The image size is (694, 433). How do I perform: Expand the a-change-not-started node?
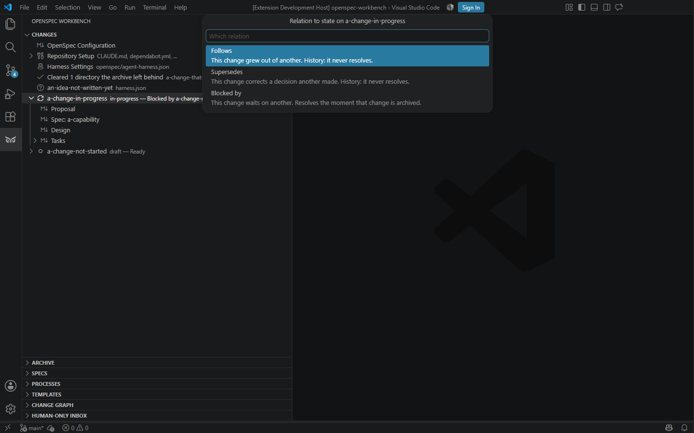(31, 151)
